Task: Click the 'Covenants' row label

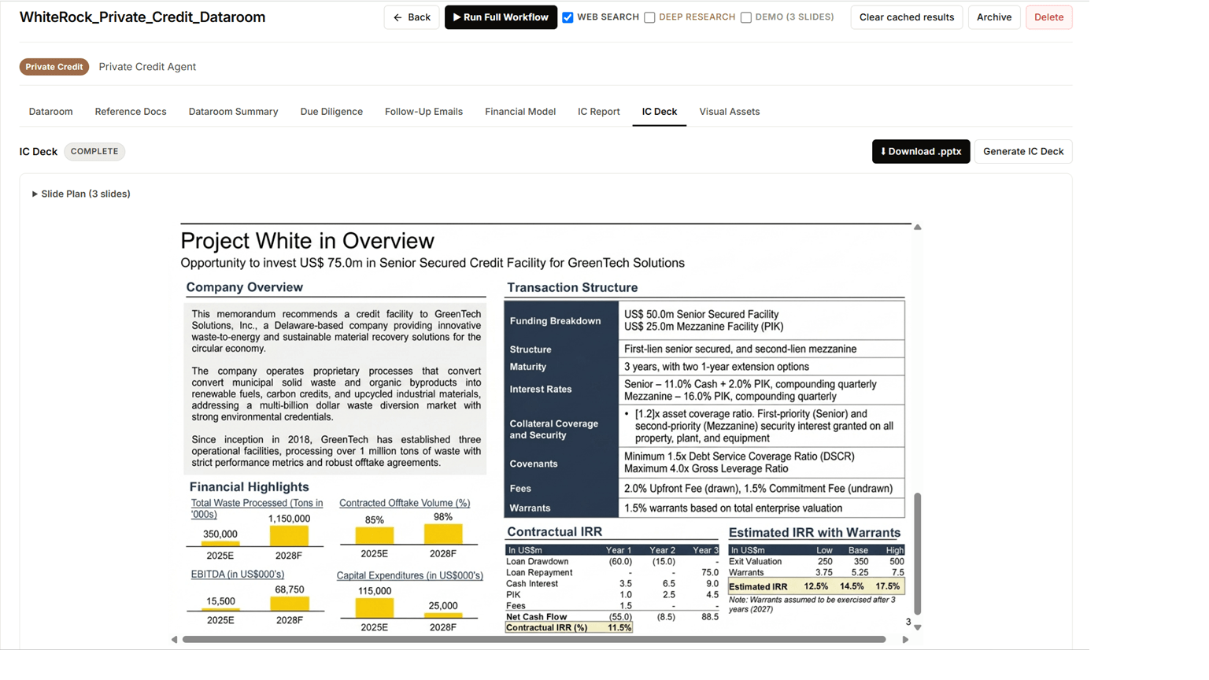Action: click(x=534, y=464)
